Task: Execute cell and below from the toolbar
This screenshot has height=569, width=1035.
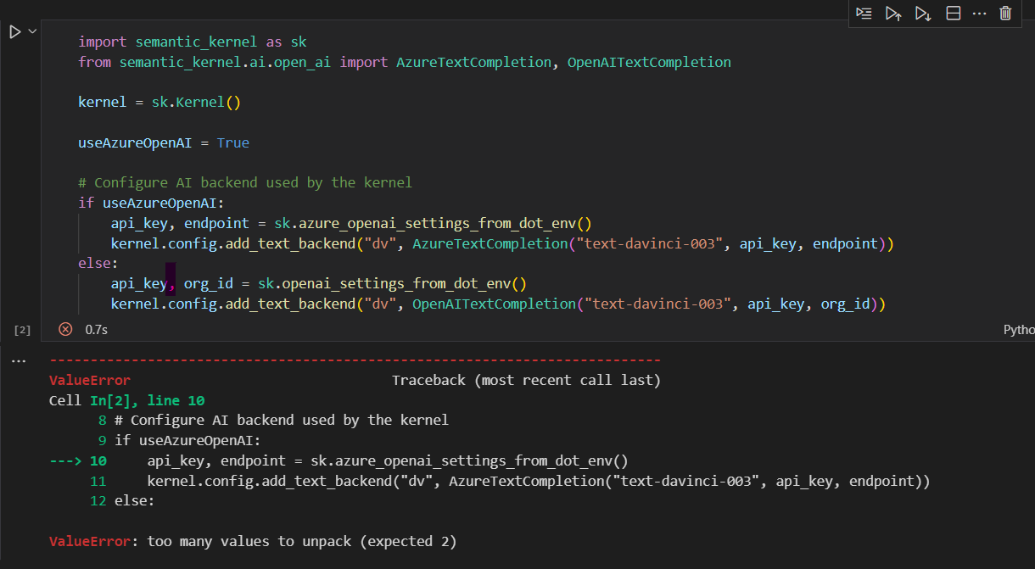Action: (923, 14)
